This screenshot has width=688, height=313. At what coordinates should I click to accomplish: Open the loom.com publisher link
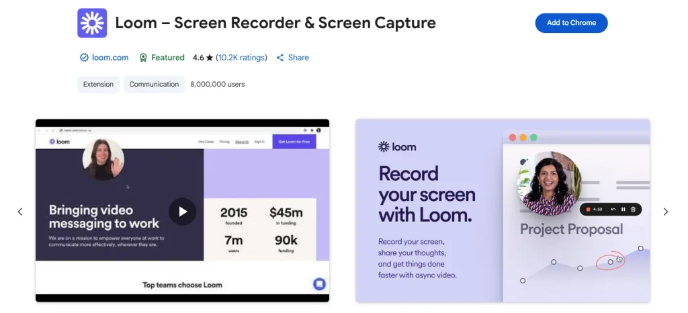[x=110, y=58]
